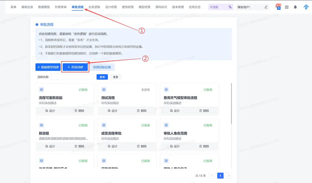This screenshot has width=312, height=183.
Task: Click 设计 on 查询天气模型审批流程 card
Action: 175,111
